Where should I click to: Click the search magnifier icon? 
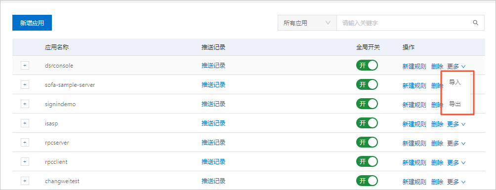[475, 23]
